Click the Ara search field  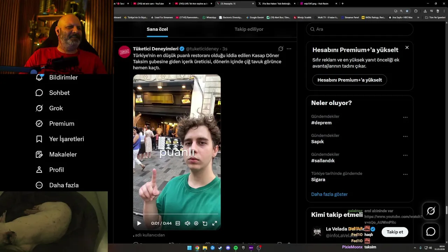point(360,29)
